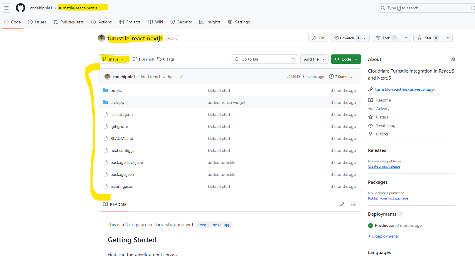Viewport: 475px width, 256px height.
Task: Open the package.json file
Action: pyautogui.click(x=122, y=174)
